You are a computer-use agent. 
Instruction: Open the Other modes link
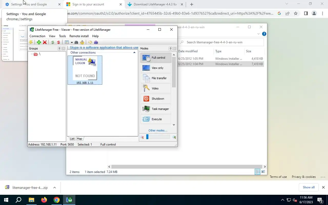pyautogui.click(x=158, y=130)
